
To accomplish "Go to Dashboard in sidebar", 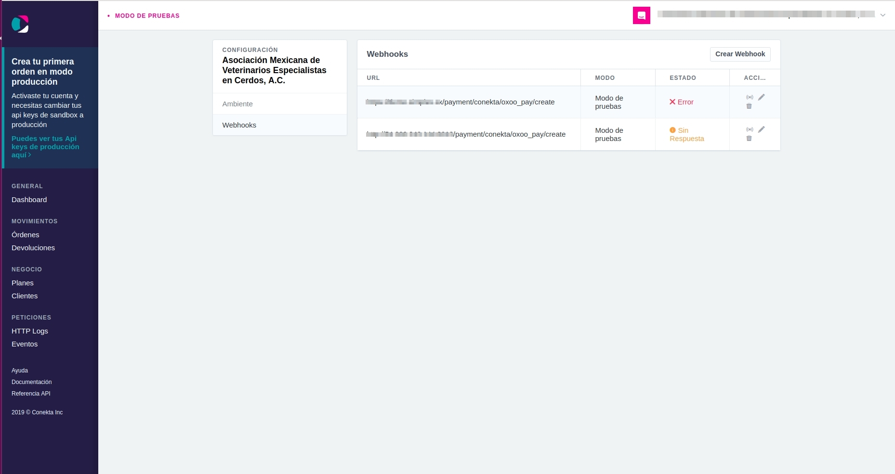I will (x=29, y=200).
